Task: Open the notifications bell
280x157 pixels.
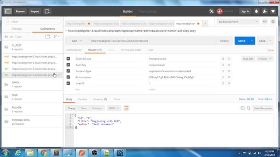Action: (x=256, y=11)
